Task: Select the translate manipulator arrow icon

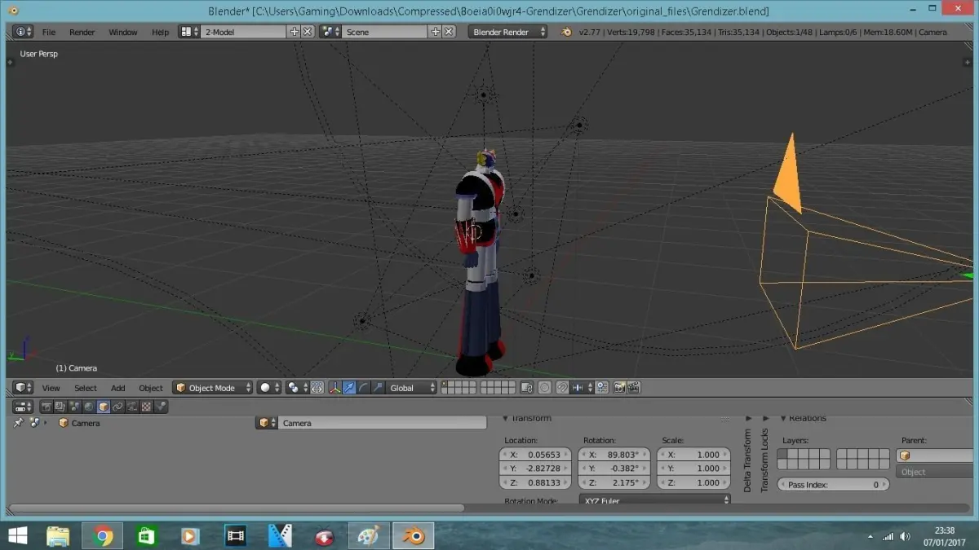Action: (349, 388)
